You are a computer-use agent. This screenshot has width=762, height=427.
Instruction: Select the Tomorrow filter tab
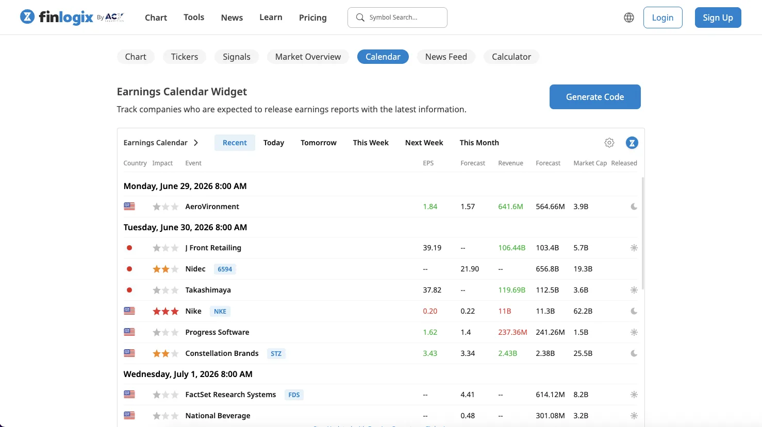coord(319,143)
